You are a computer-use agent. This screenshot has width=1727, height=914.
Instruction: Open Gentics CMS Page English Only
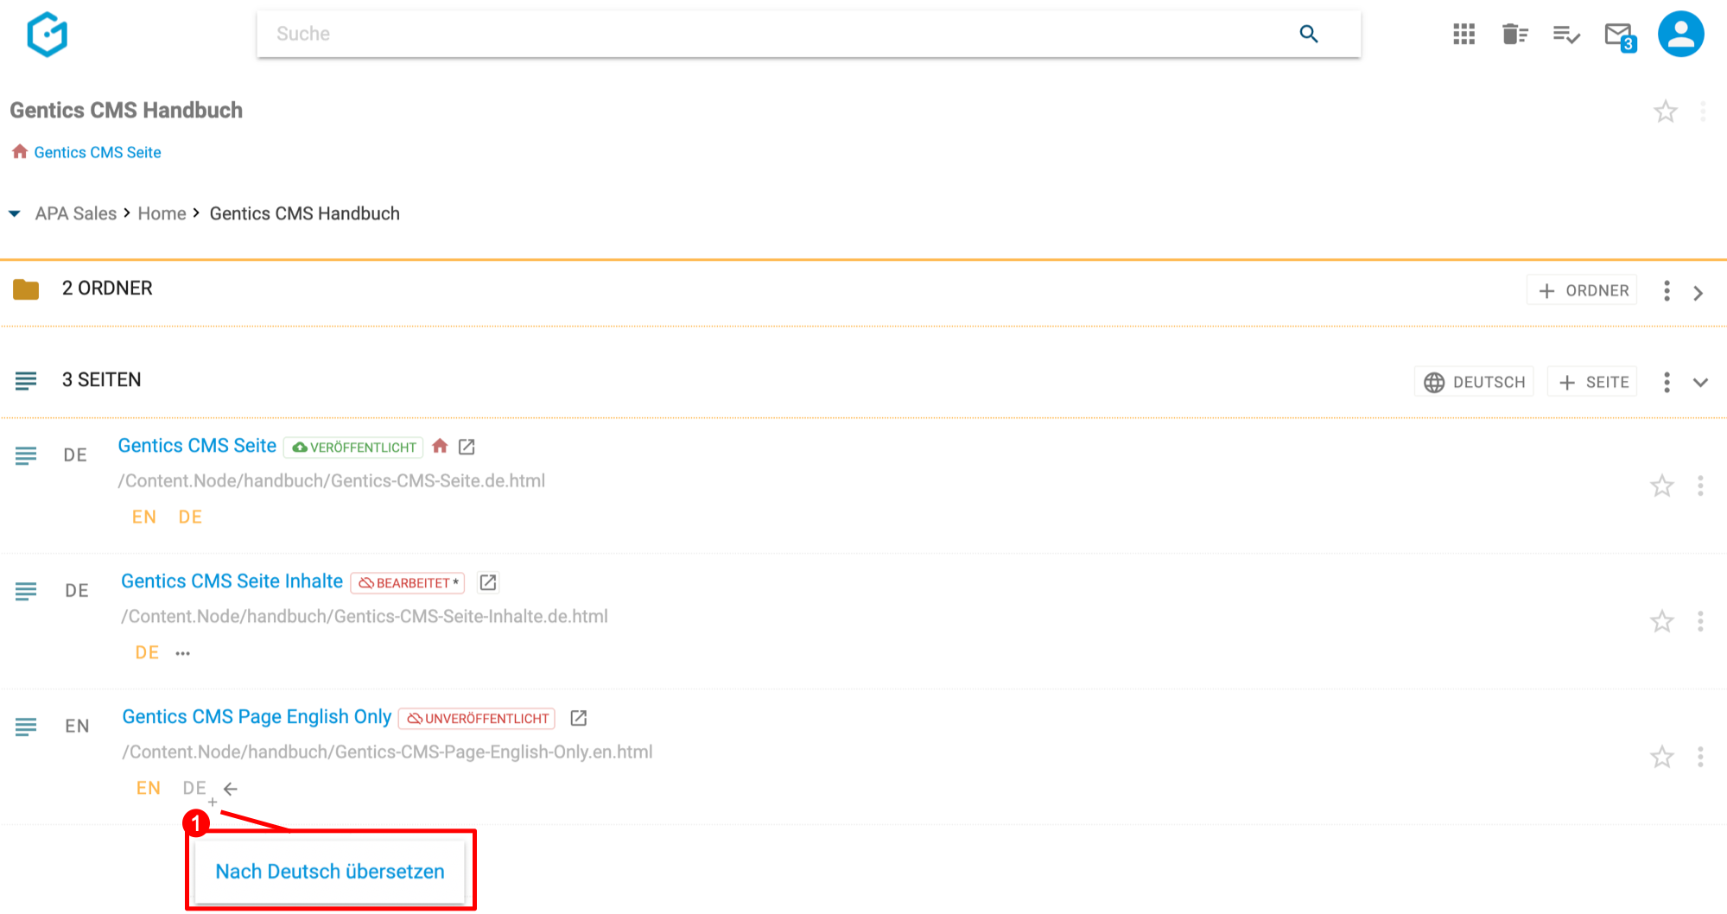tap(257, 717)
